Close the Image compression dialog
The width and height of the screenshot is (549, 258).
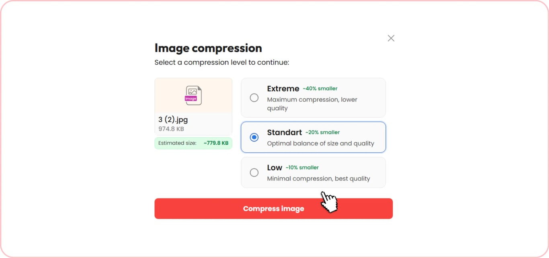click(391, 38)
